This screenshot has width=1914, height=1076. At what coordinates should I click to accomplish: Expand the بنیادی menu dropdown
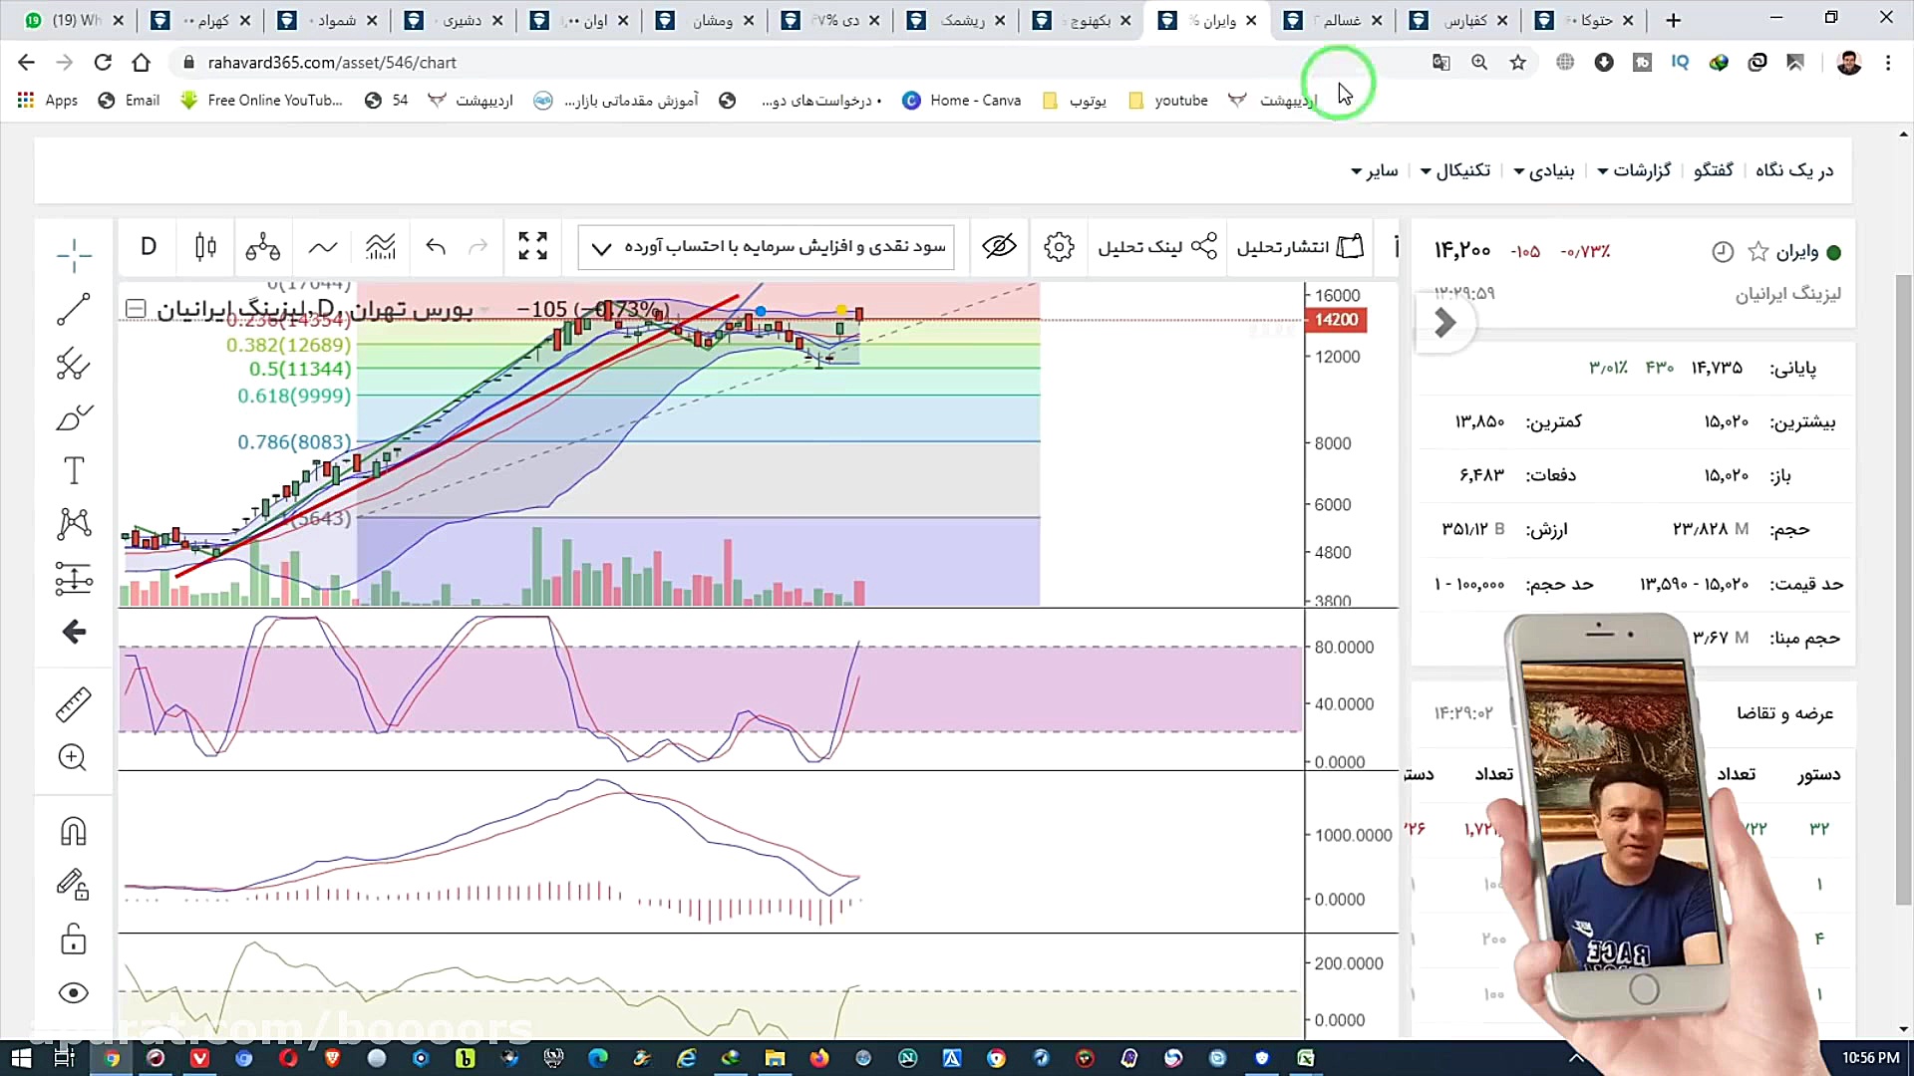point(1543,170)
